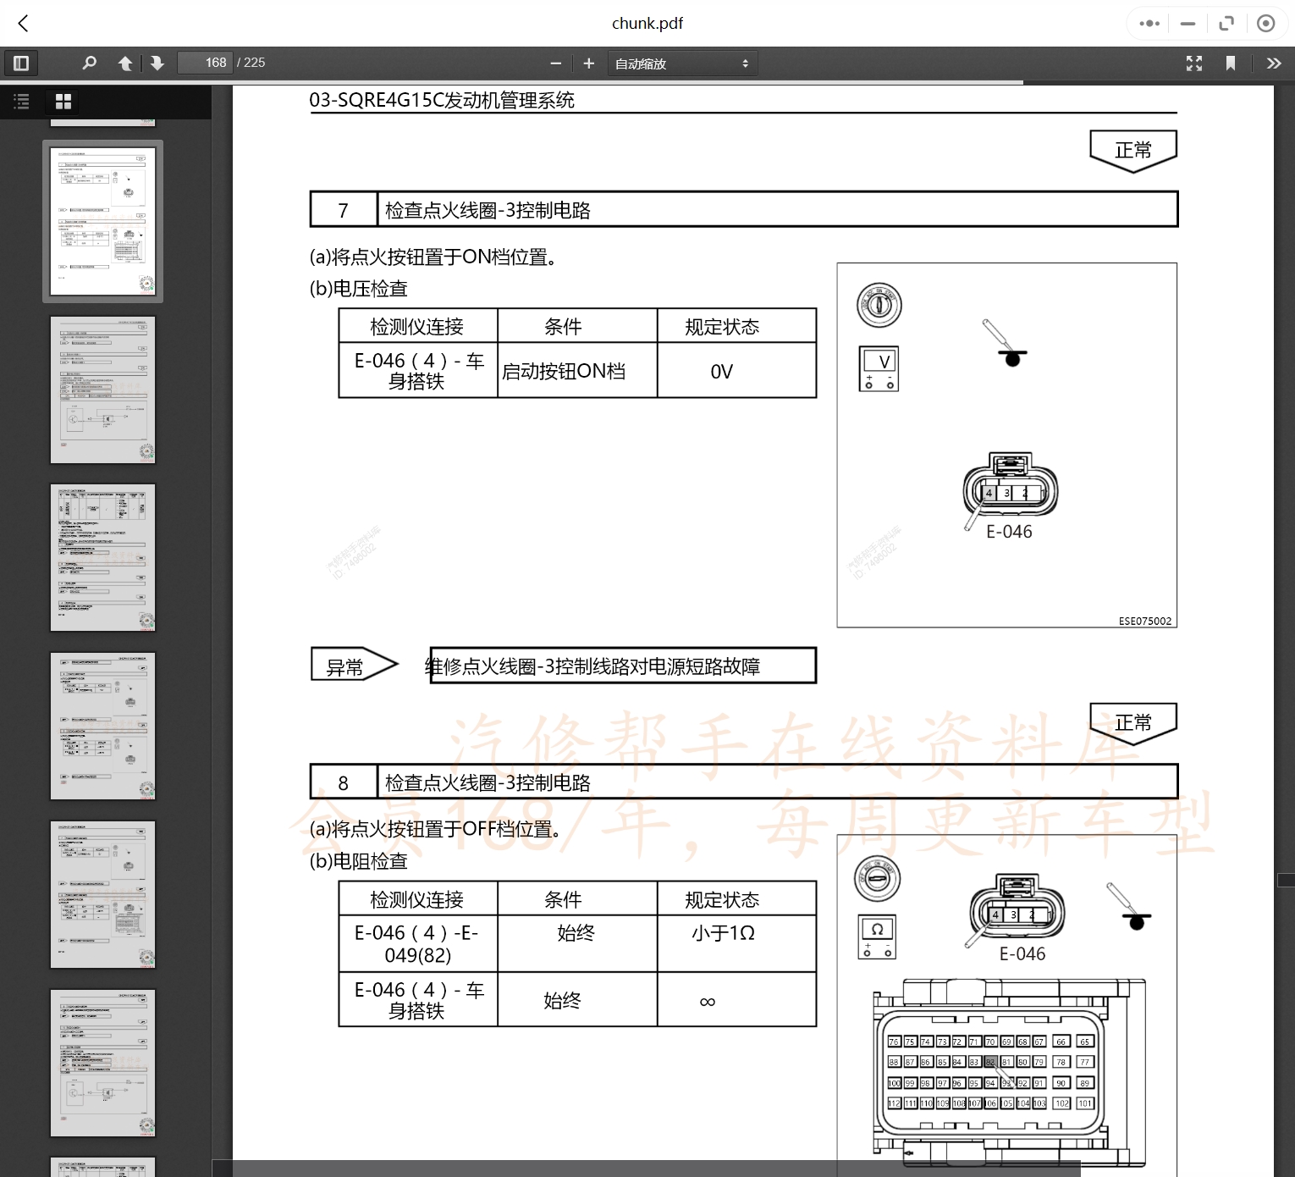Bookmark the current view
The height and width of the screenshot is (1177, 1295).
tap(1231, 63)
